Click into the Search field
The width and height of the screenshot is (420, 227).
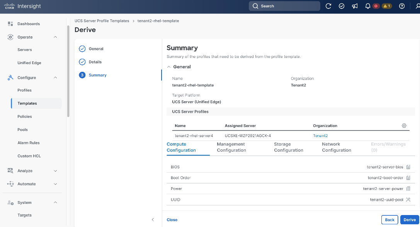(284, 6)
